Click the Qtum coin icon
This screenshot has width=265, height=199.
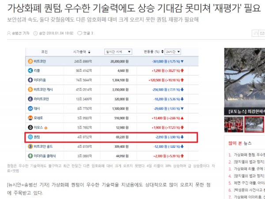click(30, 137)
